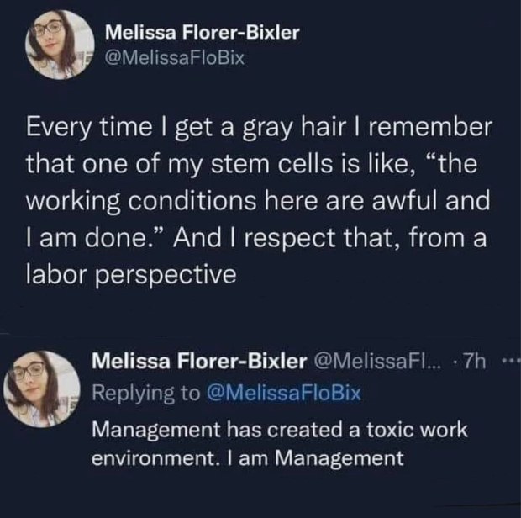521x518 pixels.
Task: Open the 7h timestamp on the reply
Action: tap(479, 362)
